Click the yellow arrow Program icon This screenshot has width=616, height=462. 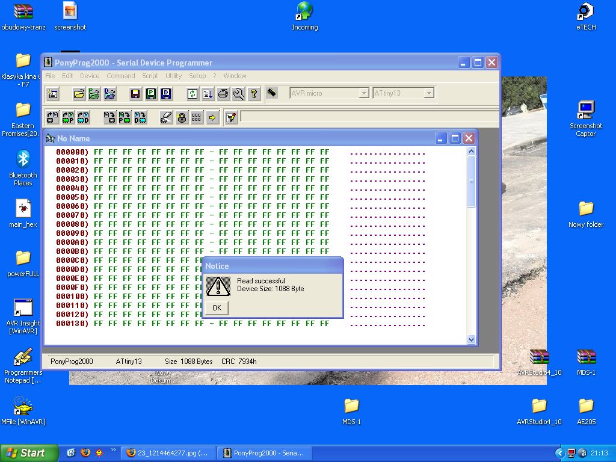(212, 117)
